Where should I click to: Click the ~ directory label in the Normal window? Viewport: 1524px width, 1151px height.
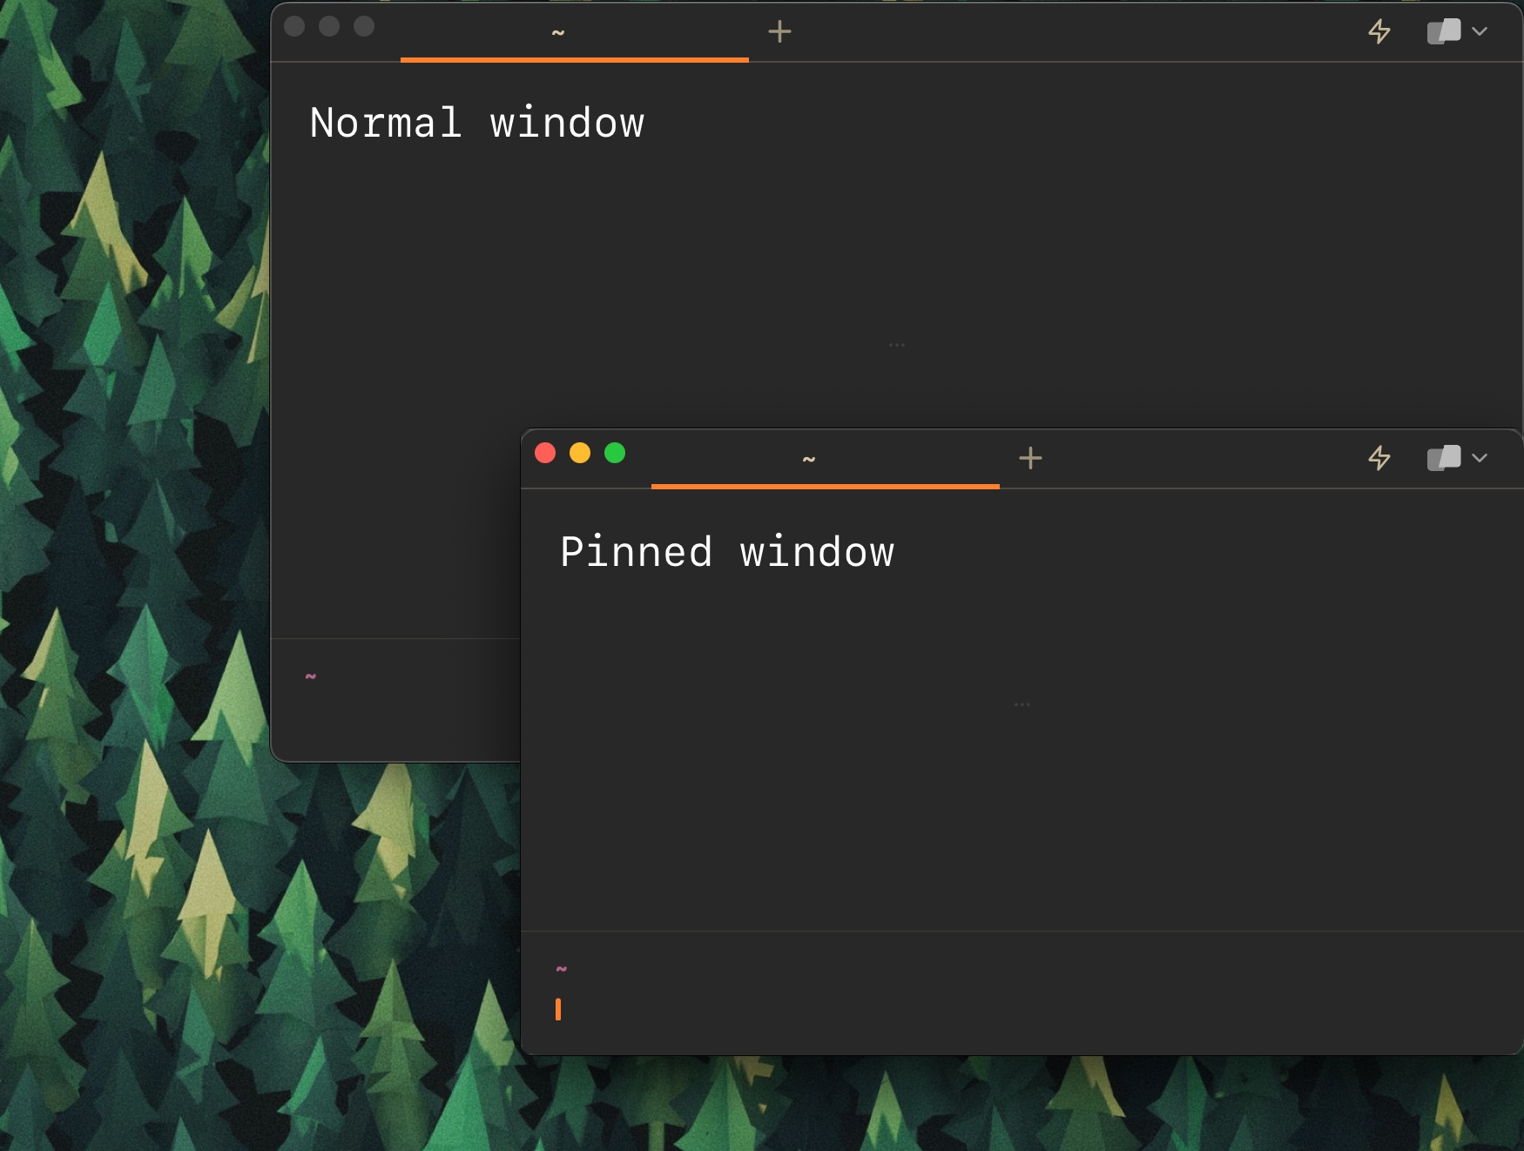point(310,677)
